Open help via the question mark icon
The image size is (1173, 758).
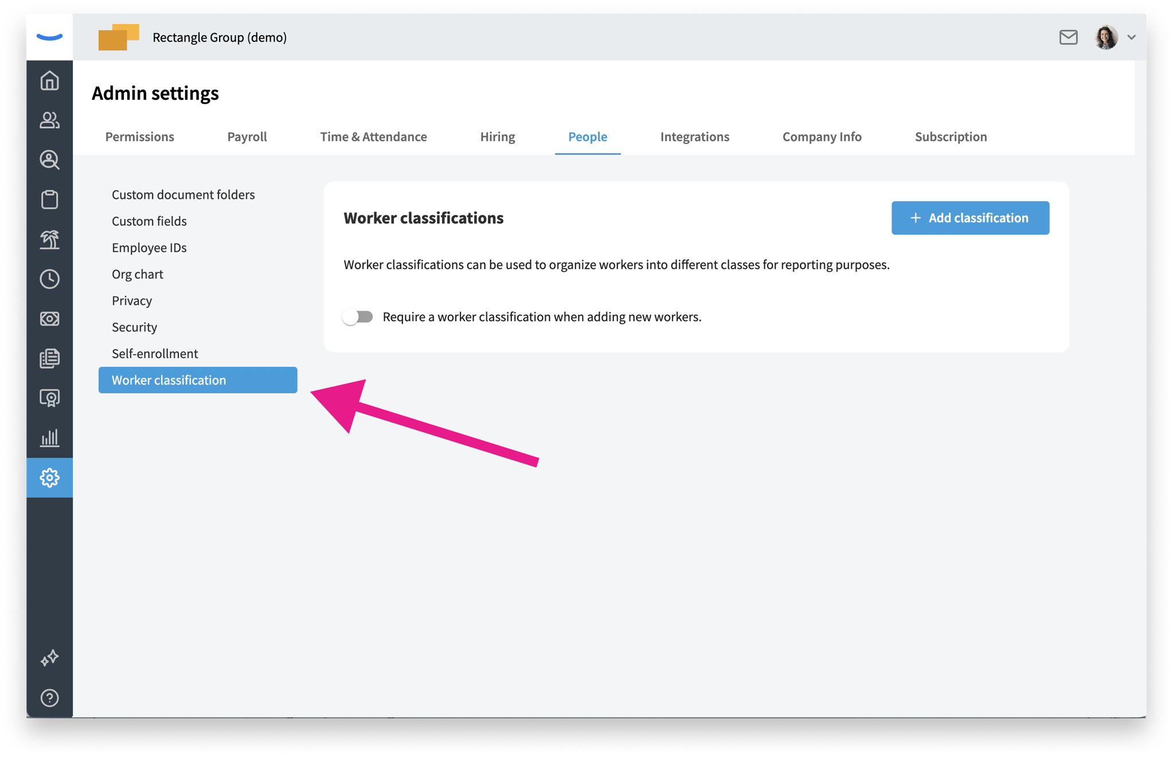49,698
